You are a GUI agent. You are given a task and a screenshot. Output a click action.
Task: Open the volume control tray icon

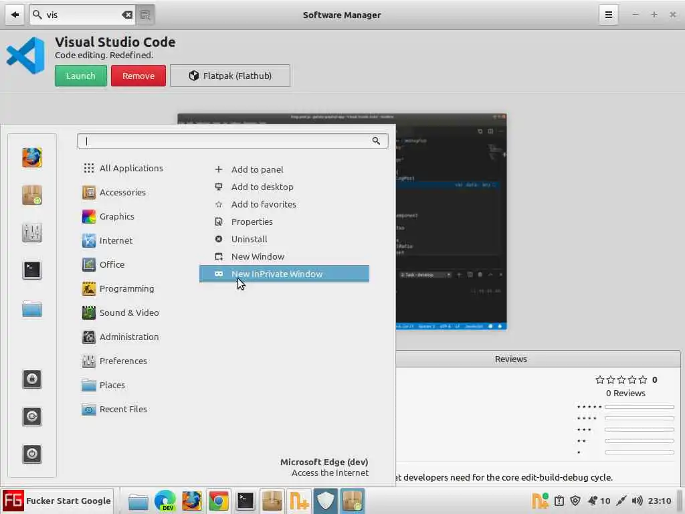(x=637, y=501)
